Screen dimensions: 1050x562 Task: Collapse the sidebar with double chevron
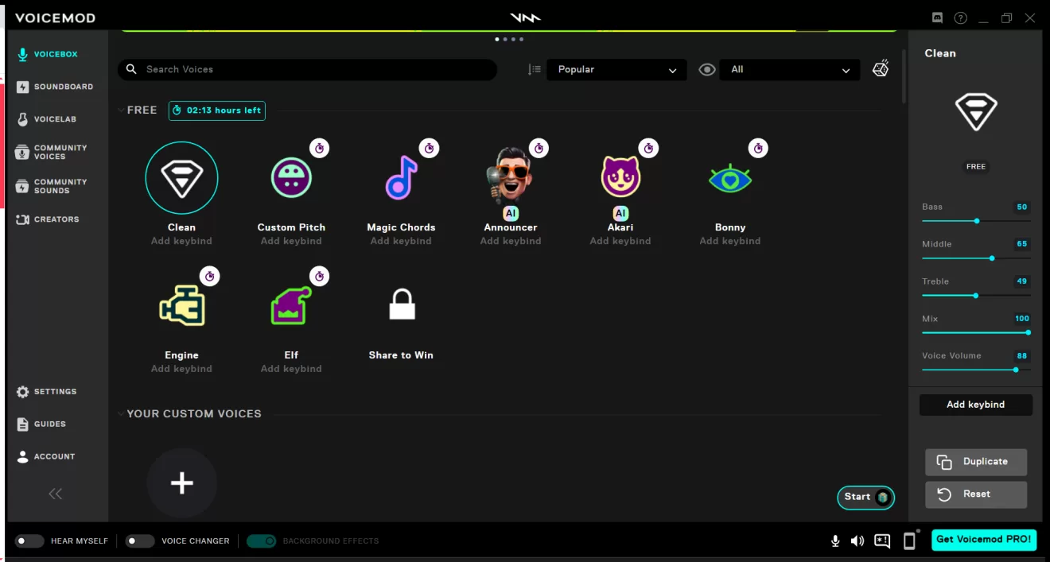pos(55,494)
